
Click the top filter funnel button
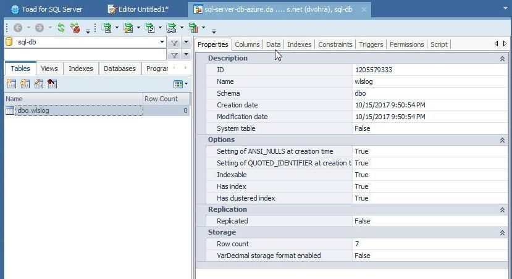[175, 43]
